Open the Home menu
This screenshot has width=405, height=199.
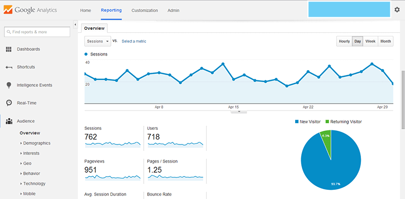(86, 11)
